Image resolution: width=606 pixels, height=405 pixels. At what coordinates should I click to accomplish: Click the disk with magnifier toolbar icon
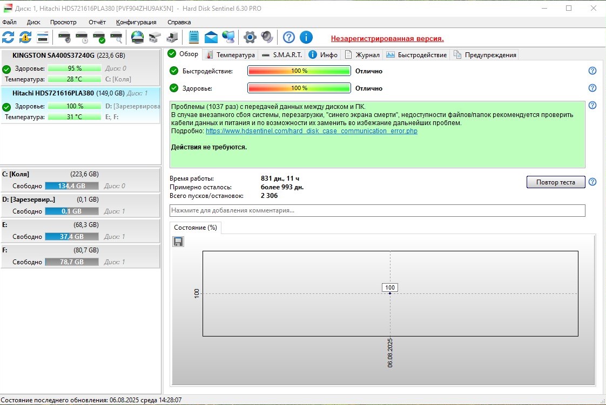click(x=116, y=37)
